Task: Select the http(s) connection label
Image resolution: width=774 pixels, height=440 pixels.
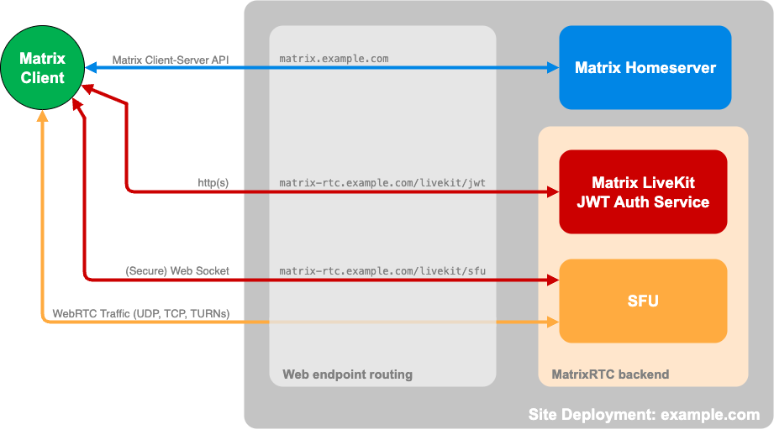Action: tap(213, 182)
